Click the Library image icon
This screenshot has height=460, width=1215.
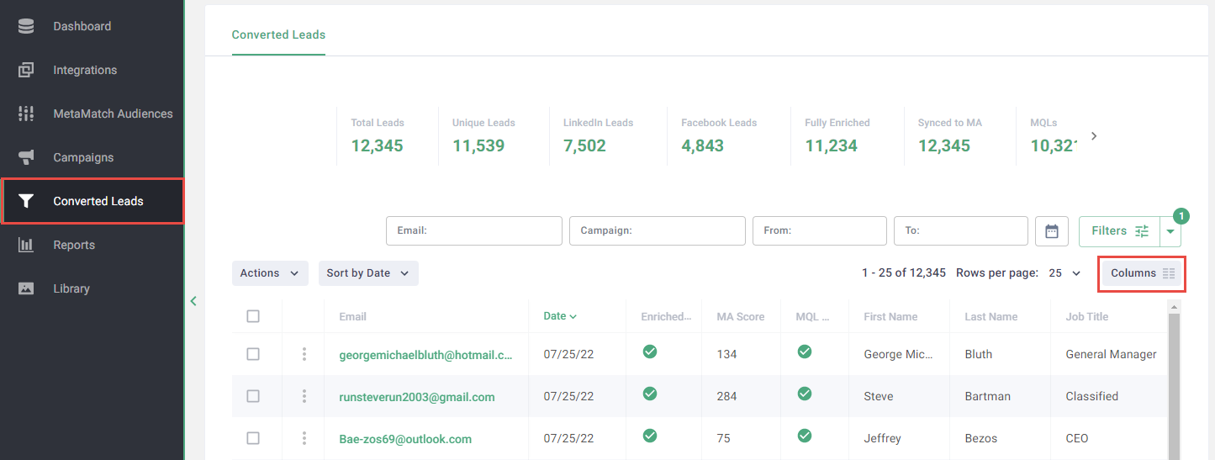coord(26,288)
